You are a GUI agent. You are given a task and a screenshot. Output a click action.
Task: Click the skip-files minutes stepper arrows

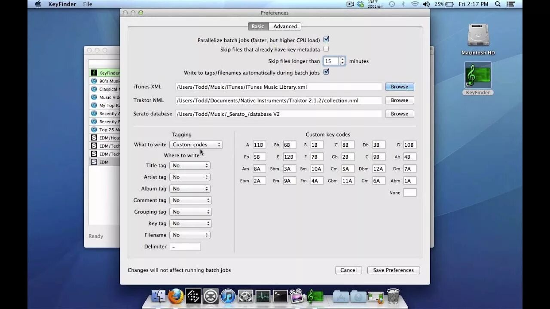(x=342, y=61)
